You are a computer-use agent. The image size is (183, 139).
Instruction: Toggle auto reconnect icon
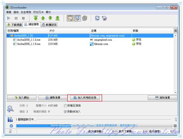tap(77, 18)
